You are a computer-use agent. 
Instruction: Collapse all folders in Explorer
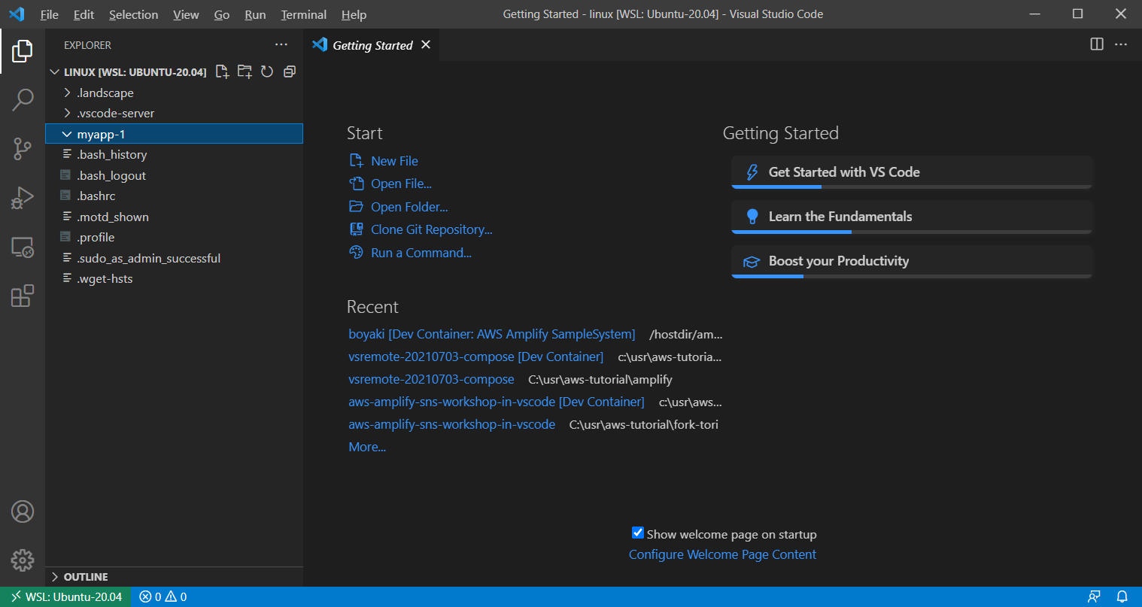290,71
